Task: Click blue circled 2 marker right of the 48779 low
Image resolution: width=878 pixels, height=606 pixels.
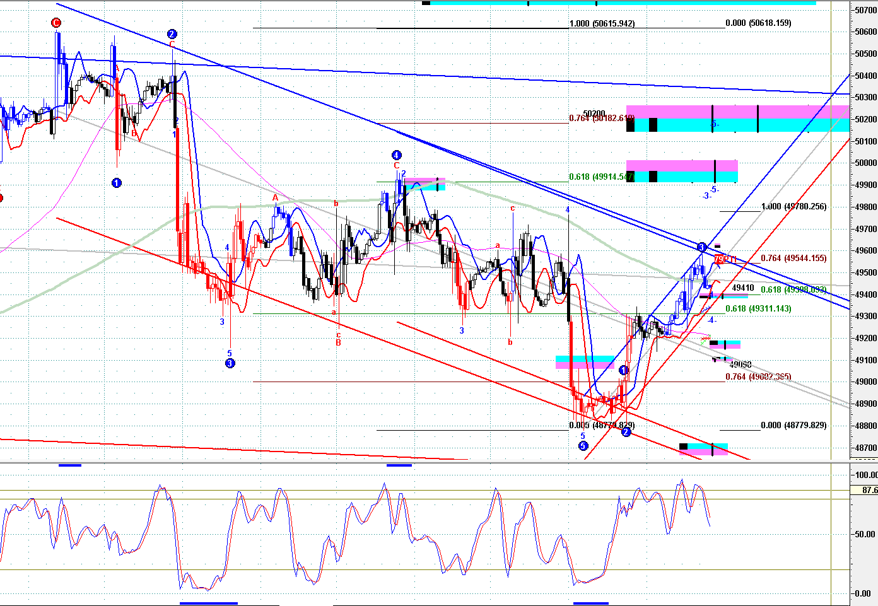Action: click(x=626, y=433)
